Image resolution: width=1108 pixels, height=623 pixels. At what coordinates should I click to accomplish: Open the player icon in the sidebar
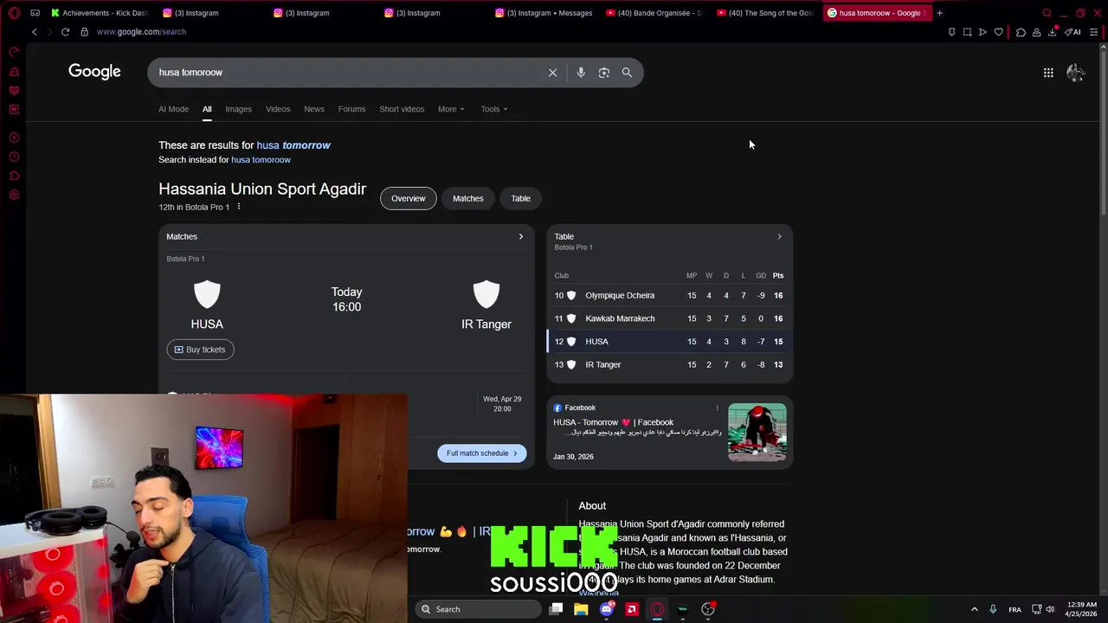(x=14, y=138)
